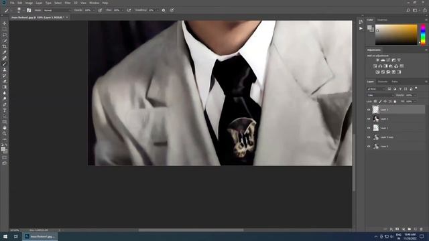Screen dimensions: 429x241
Task: Select the Blur tool
Action: coord(5,93)
